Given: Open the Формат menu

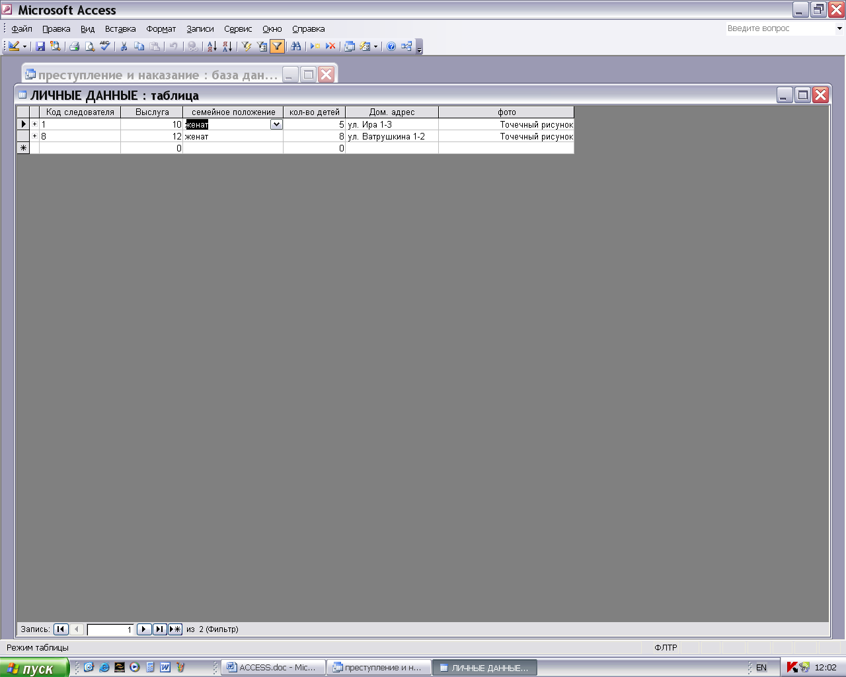Looking at the screenshot, I should pos(161,28).
